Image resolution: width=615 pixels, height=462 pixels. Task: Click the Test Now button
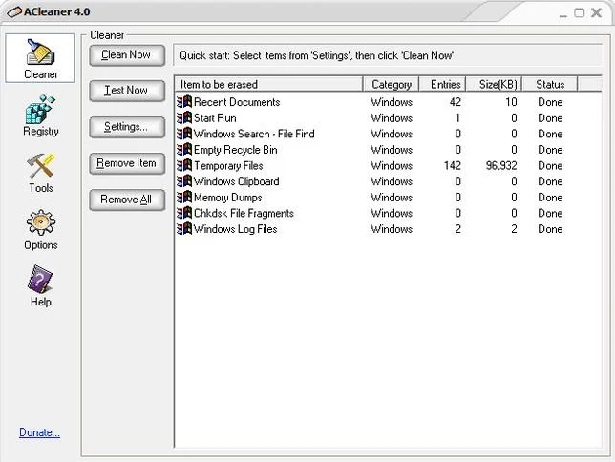coord(127,91)
